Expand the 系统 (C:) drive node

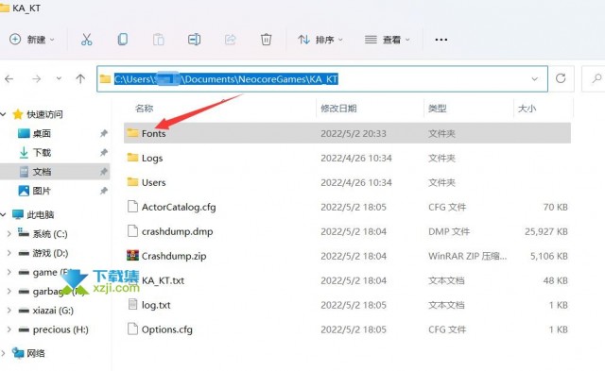point(9,233)
